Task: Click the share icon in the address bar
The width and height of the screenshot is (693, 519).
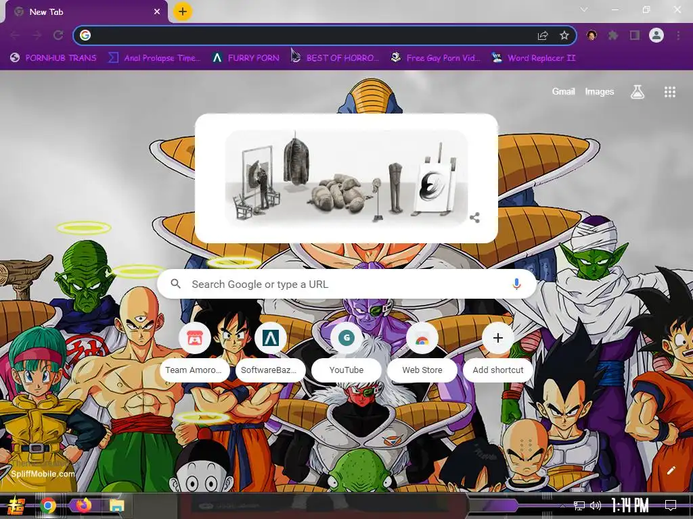Action: 543,35
